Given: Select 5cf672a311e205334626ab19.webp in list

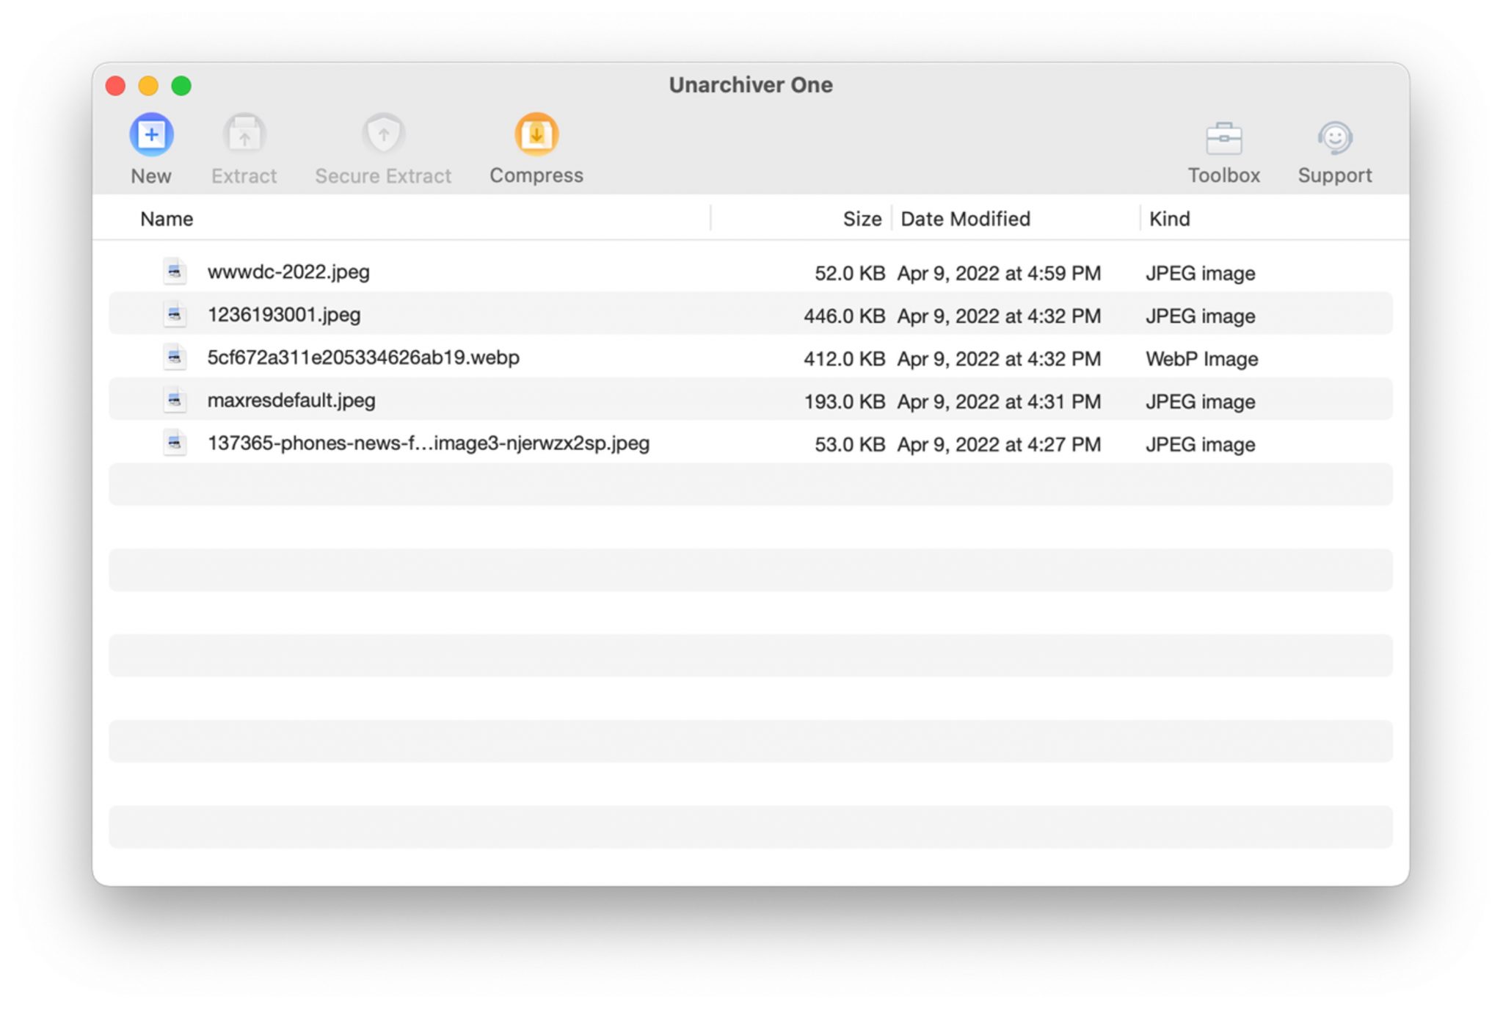Looking at the screenshot, I should pyautogui.click(x=363, y=357).
